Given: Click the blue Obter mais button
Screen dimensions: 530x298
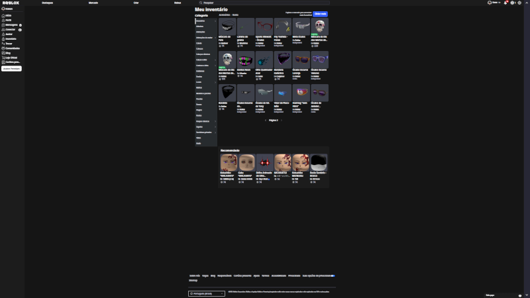Looking at the screenshot, I should 320,14.
